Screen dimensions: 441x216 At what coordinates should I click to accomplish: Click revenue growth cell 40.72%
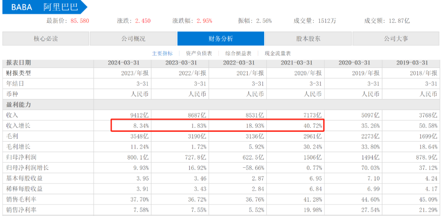pos(313,126)
